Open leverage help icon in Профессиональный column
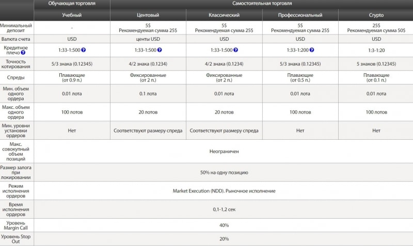The height and width of the screenshot is (246, 413). coord(312,50)
